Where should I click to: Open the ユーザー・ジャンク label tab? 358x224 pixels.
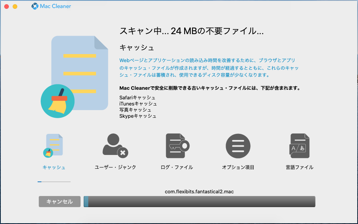tap(115, 167)
